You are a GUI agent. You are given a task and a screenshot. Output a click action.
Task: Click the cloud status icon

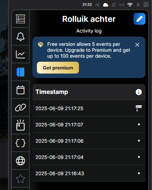pos(106,5)
